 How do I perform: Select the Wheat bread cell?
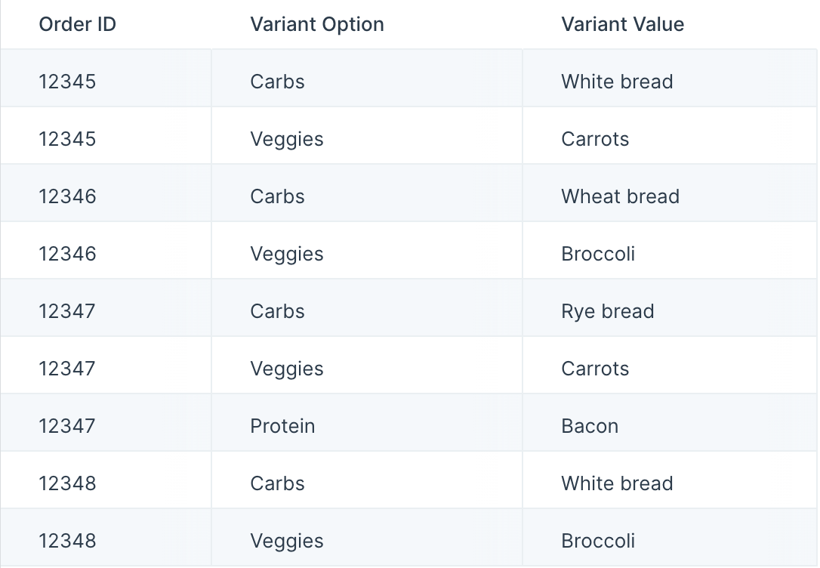coord(670,193)
